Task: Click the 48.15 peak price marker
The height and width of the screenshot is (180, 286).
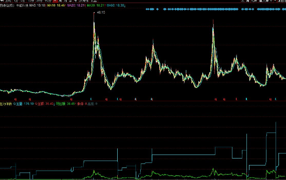Action: pyautogui.click(x=101, y=12)
